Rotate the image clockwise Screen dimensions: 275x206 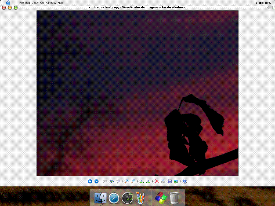click(x=142, y=182)
